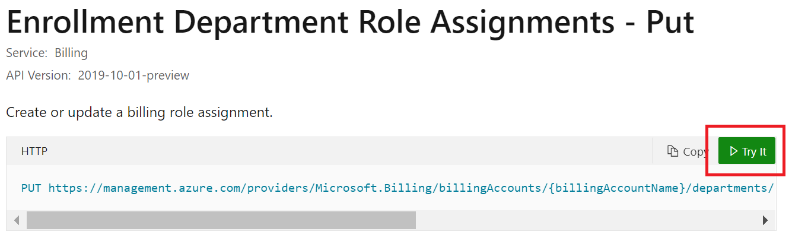This screenshot has width=792, height=247.
Task: Click the 'Create or update a billing role assignment' description
Action: tap(139, 112)
